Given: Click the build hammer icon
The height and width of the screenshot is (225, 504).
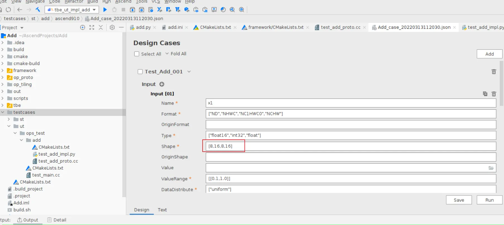Looking at the screenshot, I should 38,10.
